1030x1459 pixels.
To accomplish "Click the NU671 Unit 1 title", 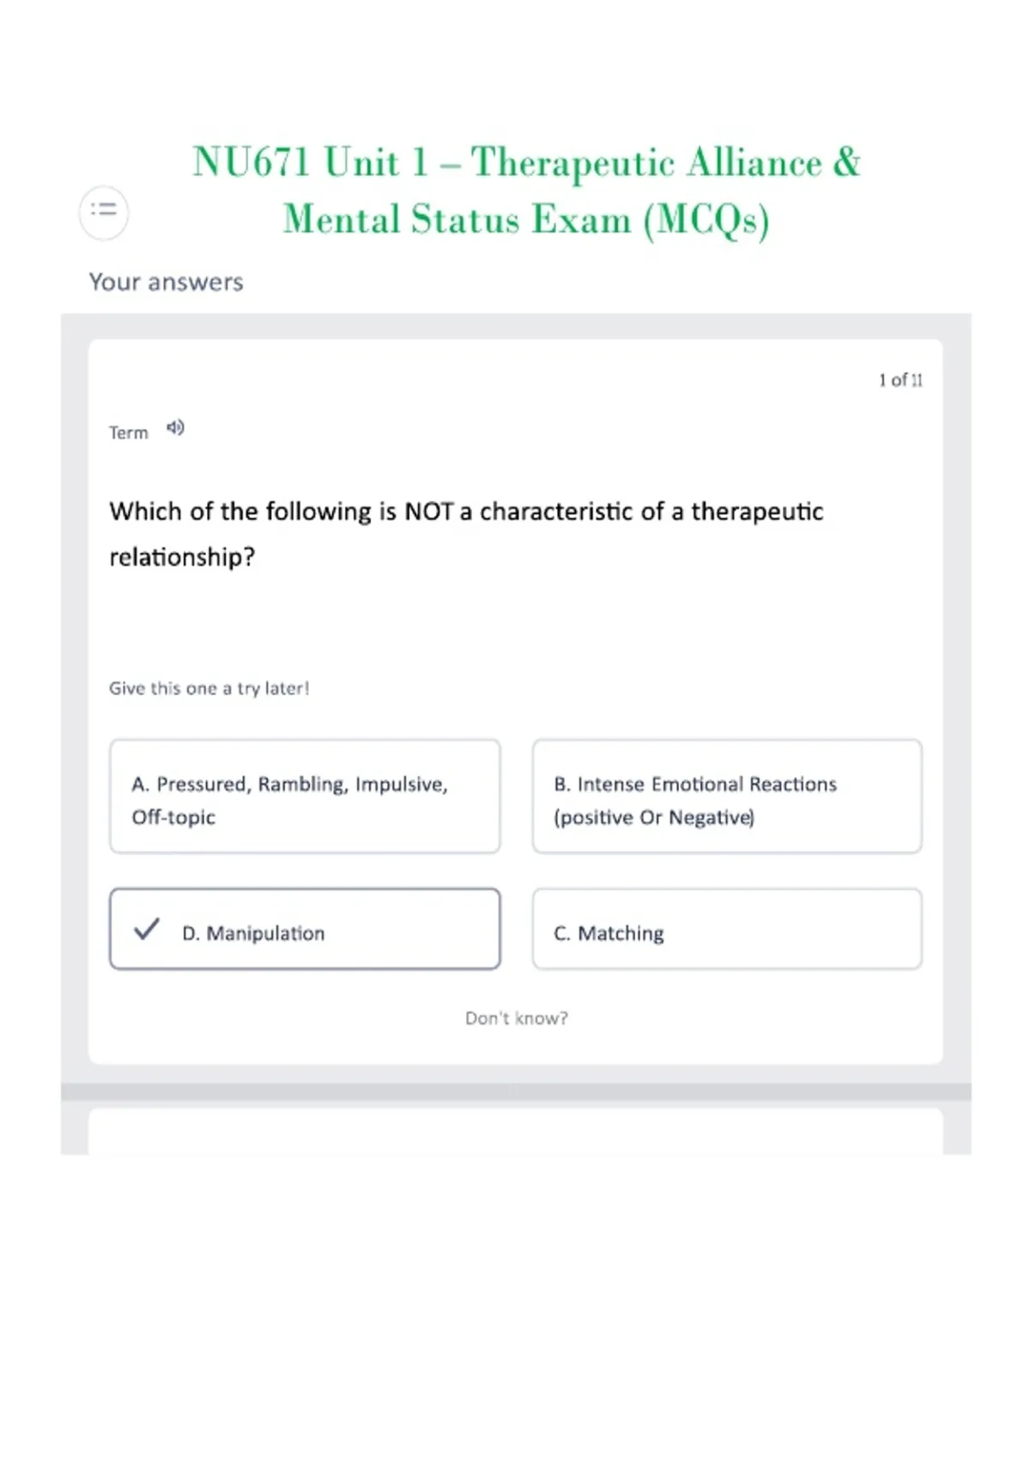I will [x=526, y=163].
